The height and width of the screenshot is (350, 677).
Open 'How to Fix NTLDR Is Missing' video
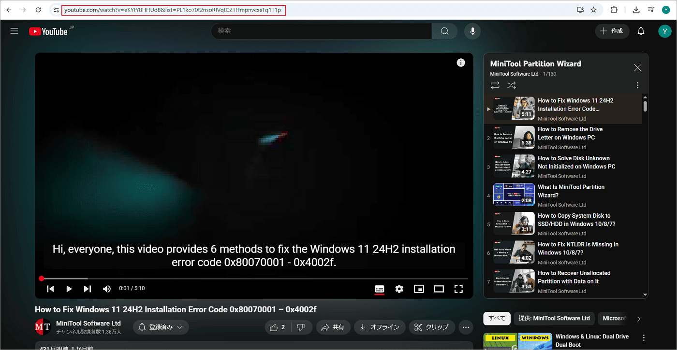coord(563,253)
